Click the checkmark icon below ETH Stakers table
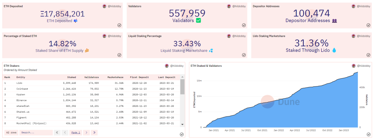The width and height of the screenshot is (375, 140). 182,135
